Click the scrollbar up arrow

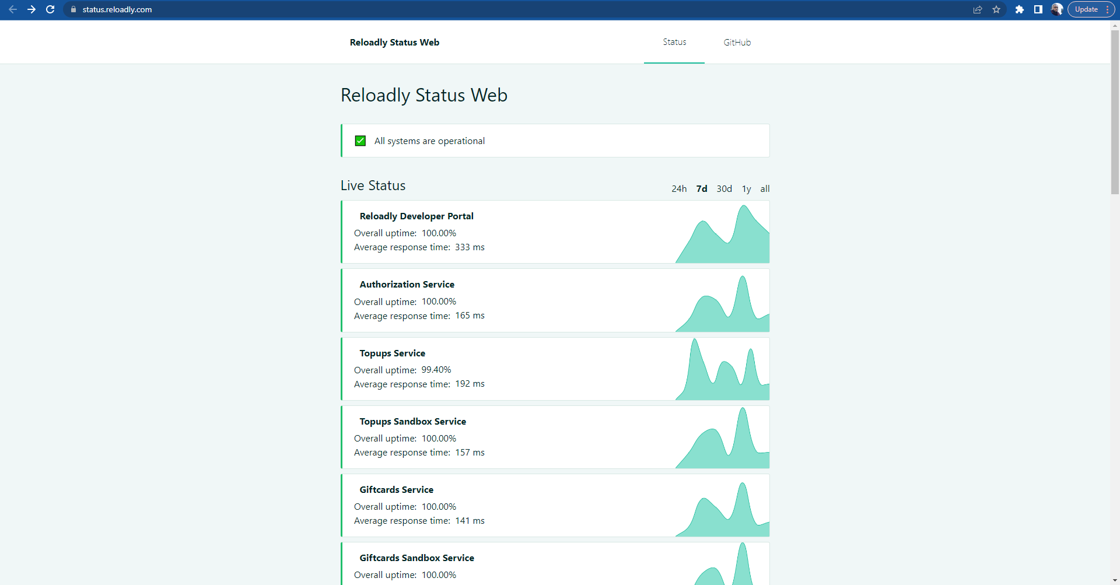coord(1115,25)
